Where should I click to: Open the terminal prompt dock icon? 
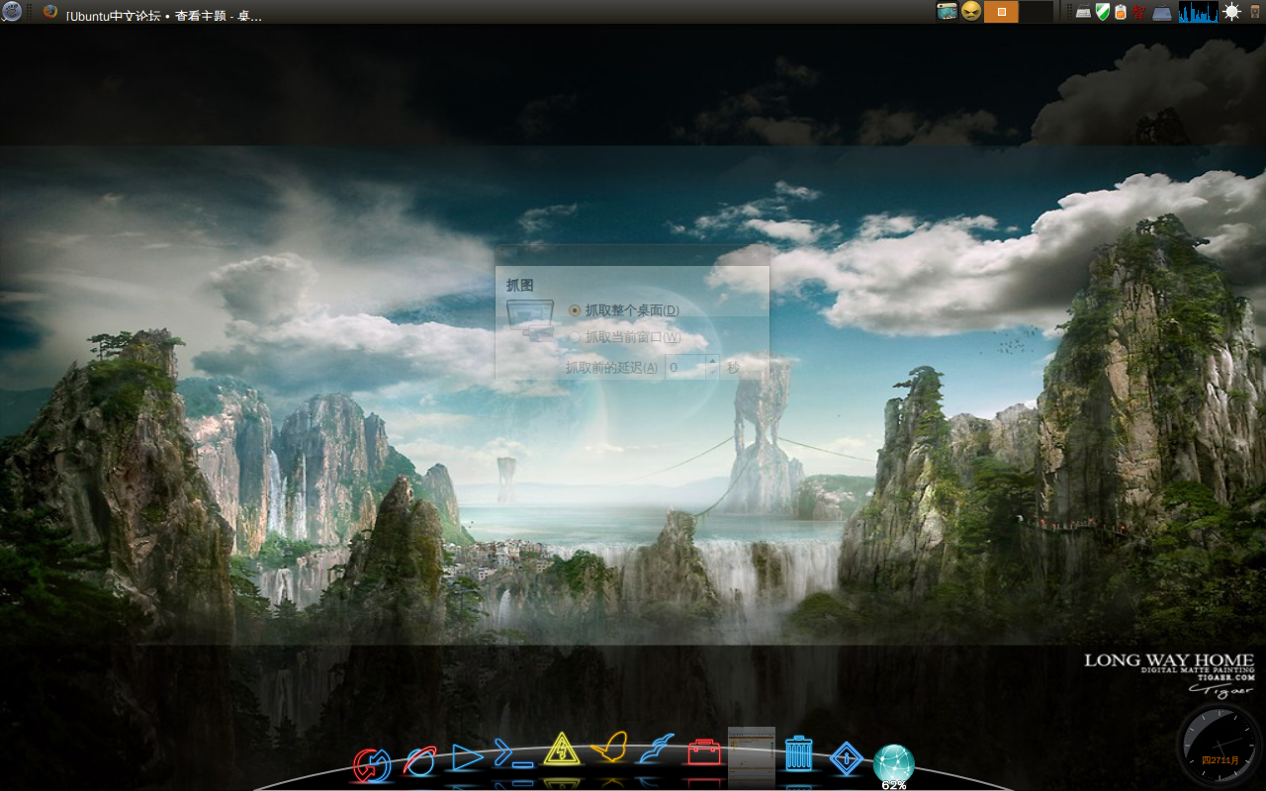point(513,754)
